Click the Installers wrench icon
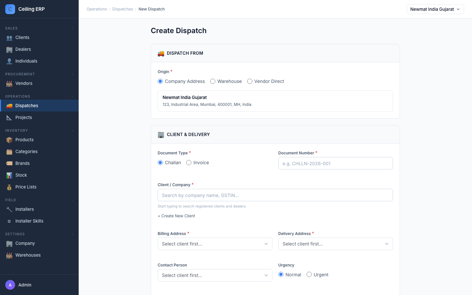 coord(9,209)
